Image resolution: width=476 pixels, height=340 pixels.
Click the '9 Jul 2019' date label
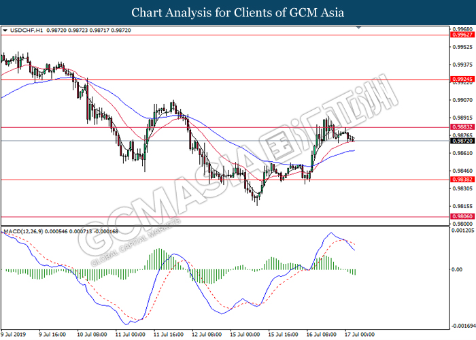point(14,335)
